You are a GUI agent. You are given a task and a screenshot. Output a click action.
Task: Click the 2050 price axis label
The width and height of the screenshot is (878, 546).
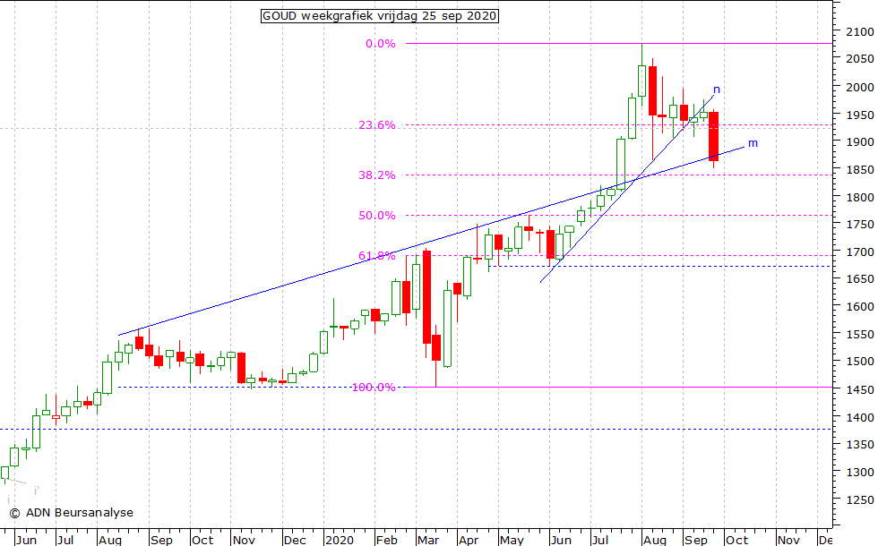860,59
